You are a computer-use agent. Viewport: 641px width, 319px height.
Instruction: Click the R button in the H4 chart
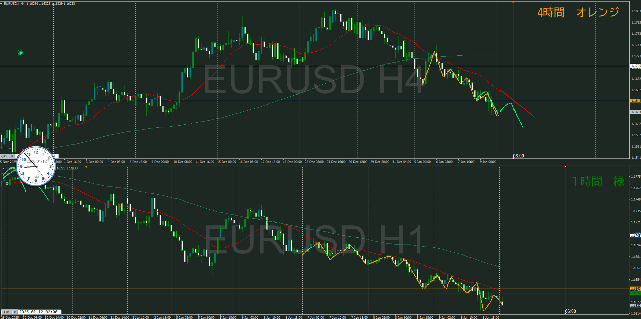tap(12, 156)
